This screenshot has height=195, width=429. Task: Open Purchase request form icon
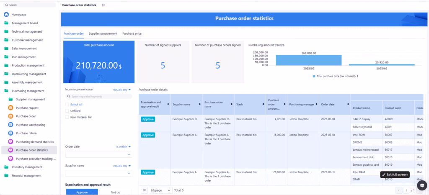coord(11,108)
